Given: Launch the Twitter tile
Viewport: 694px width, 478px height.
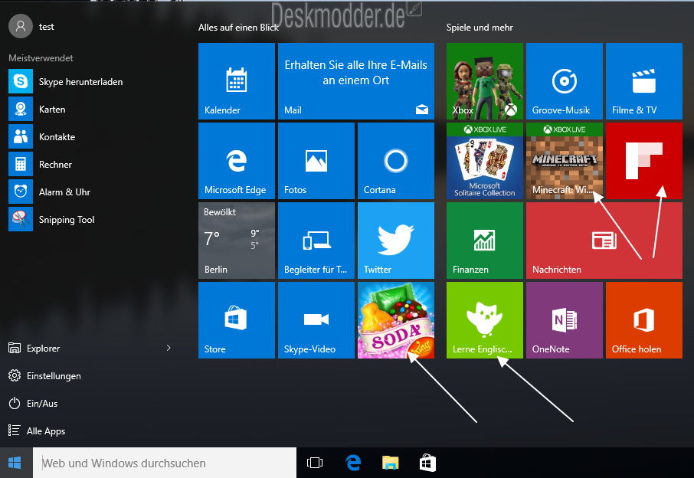Looking at the screenshot, I should click(396, 241).
